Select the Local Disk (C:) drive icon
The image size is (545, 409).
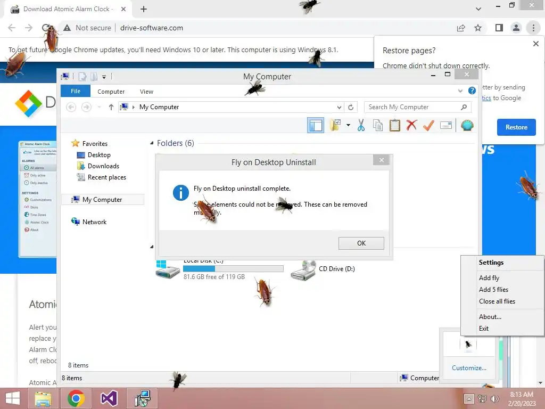(x=168, y=269)
